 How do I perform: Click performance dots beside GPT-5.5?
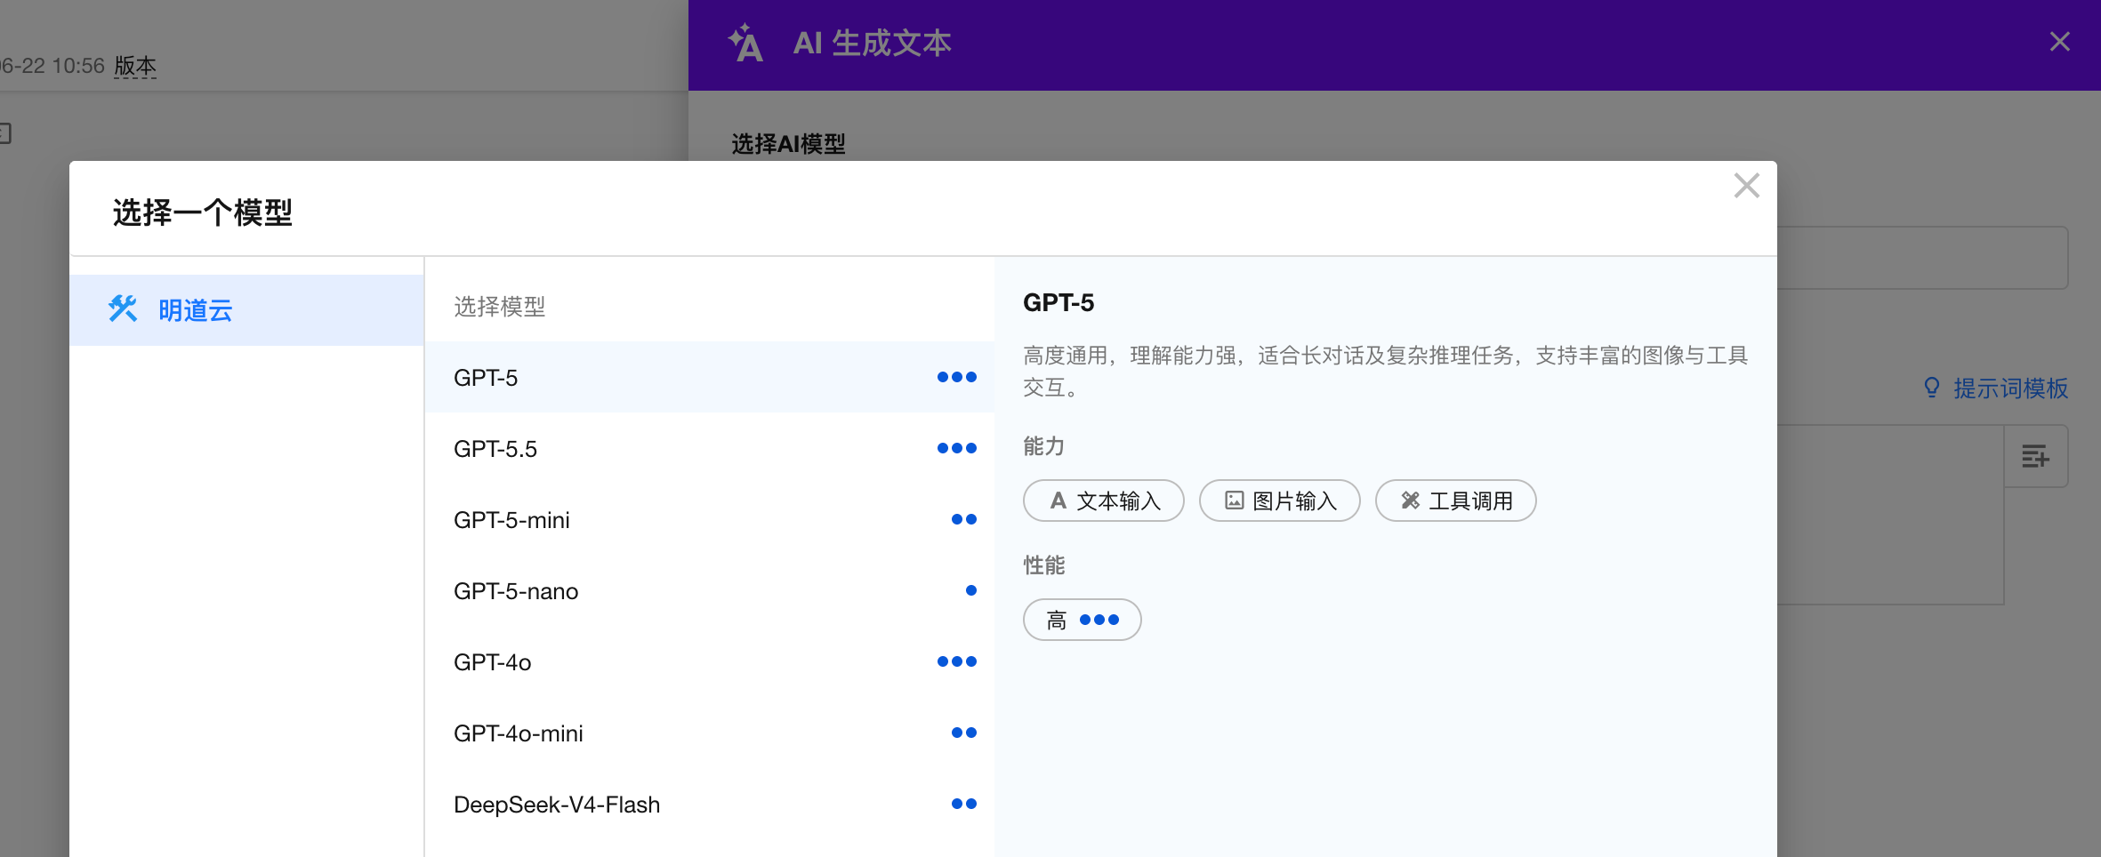point(957,448)
